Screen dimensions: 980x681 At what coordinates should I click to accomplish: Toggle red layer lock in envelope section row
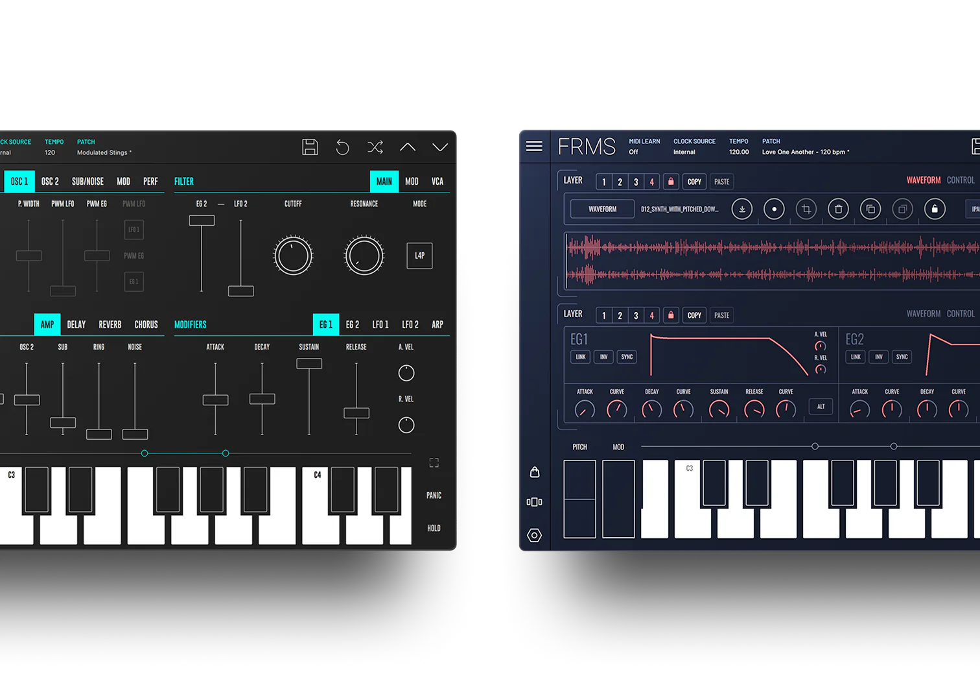coord(671,315)
